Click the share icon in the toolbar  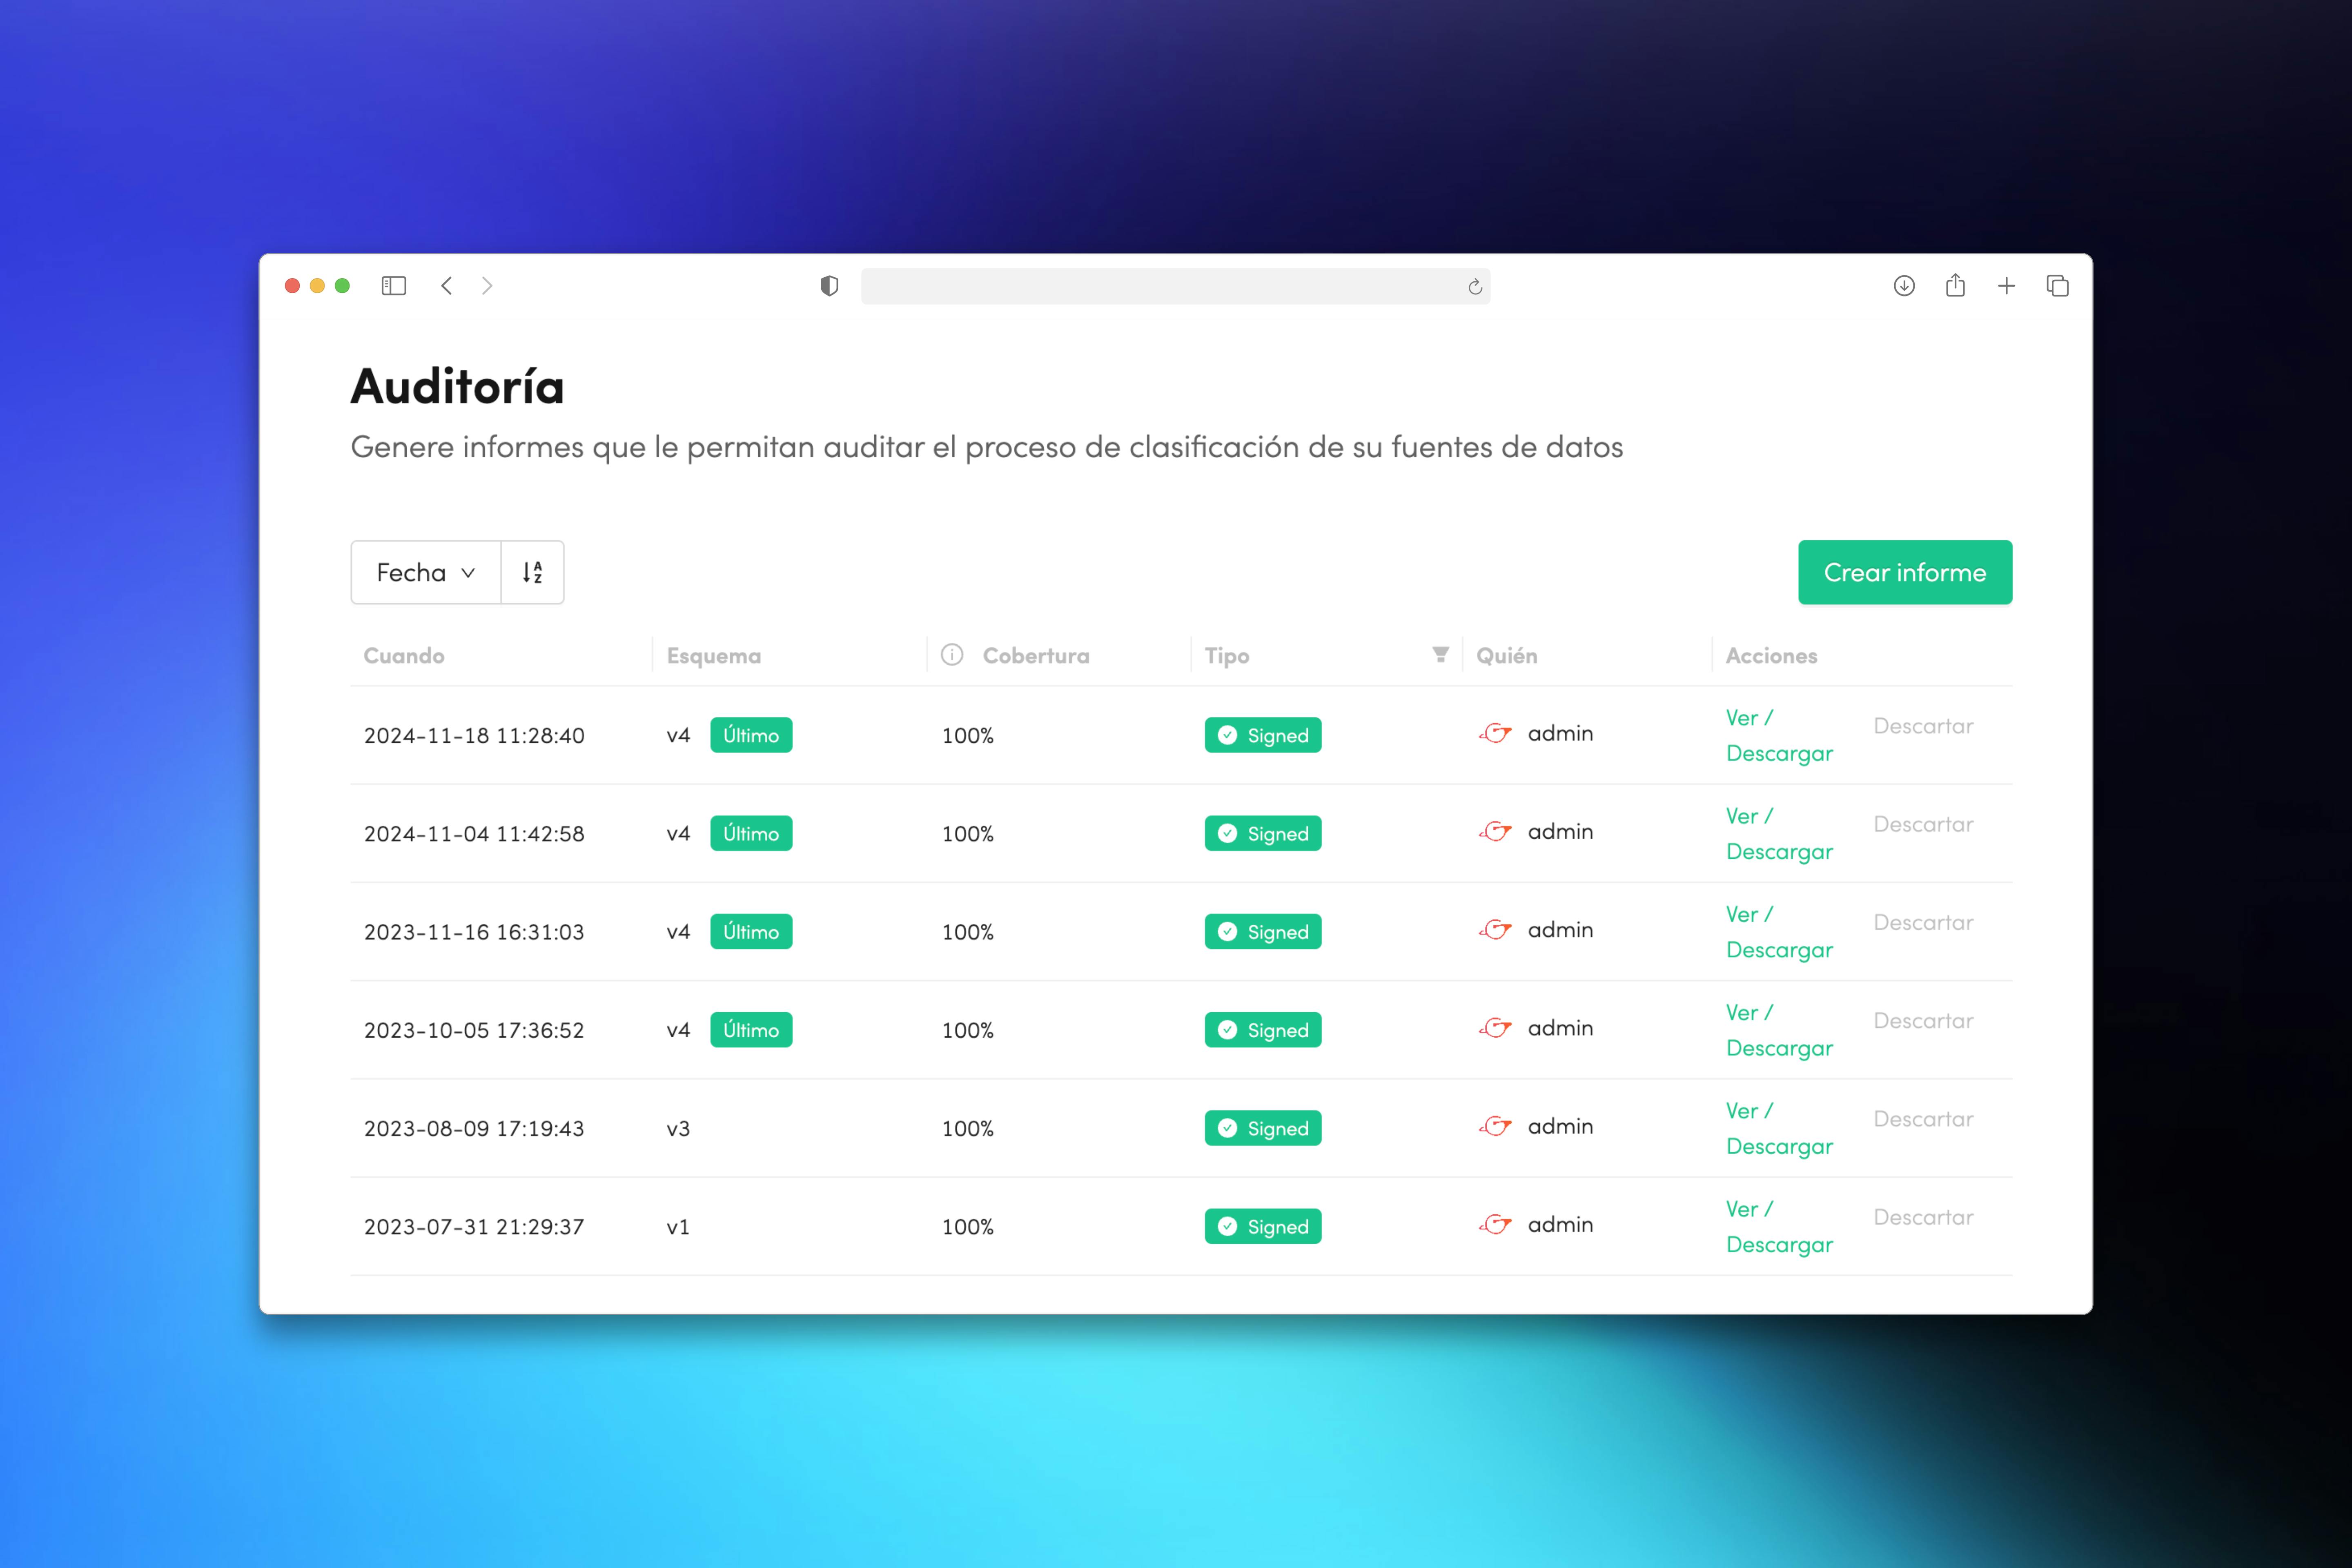[x=1955, y=286]
